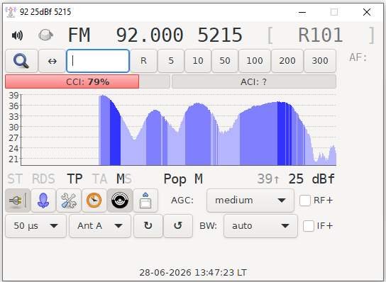Select the 200 kHz step button
The height and width of the screenshot is (282, 386).
coord(287,61)
